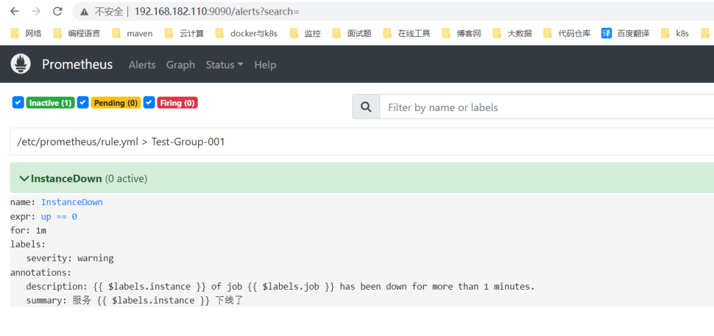
Task: Open the 编程语言 bookmark folder
Action: click(77, 33)
